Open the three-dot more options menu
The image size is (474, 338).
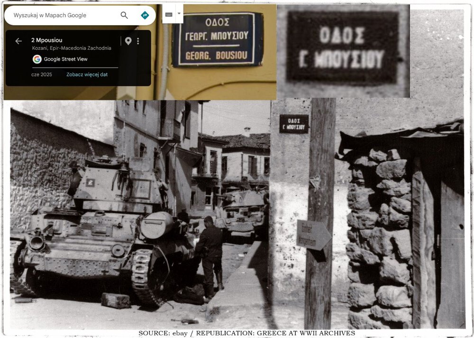[x=138, y=41]
